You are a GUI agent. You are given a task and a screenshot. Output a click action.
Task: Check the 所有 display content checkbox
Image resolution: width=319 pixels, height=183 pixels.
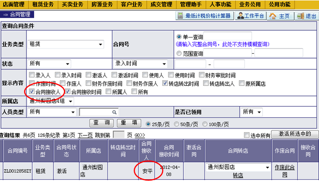[x=134, y=91]
